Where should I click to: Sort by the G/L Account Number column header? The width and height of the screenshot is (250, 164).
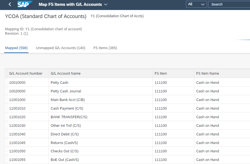(25, 73)
